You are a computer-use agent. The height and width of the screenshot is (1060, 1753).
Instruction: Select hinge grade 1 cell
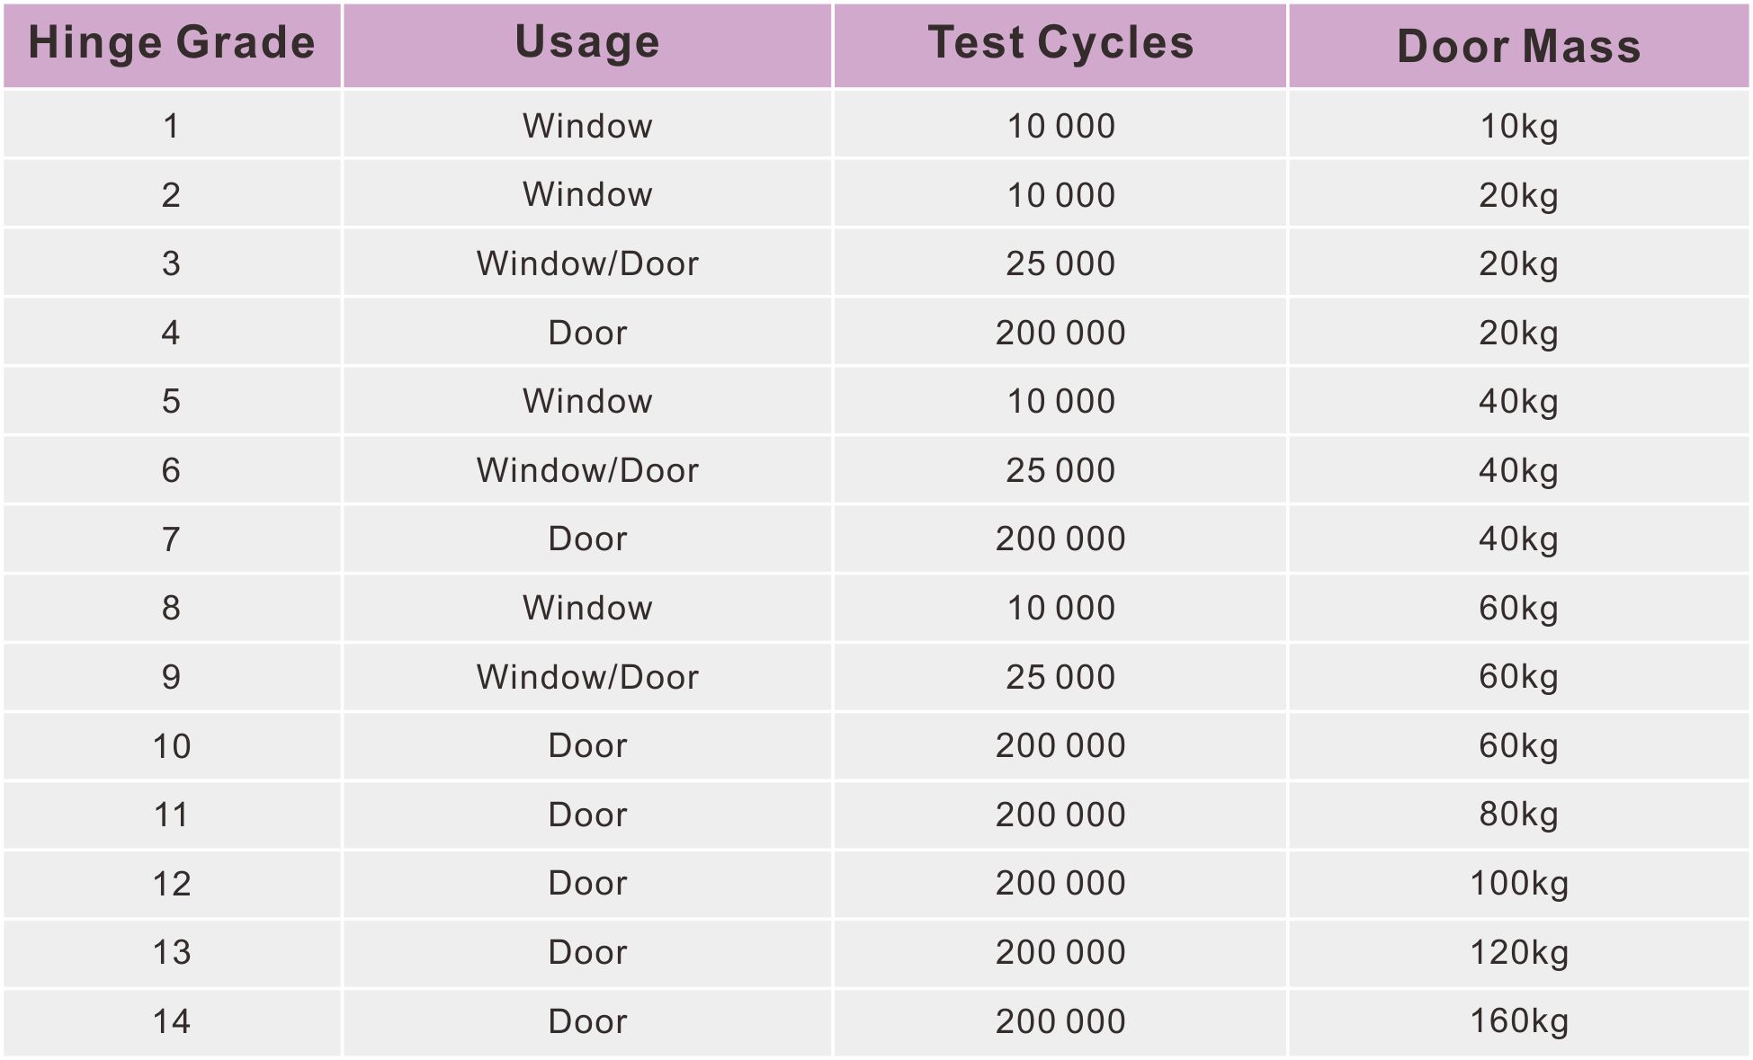(172, 126)
